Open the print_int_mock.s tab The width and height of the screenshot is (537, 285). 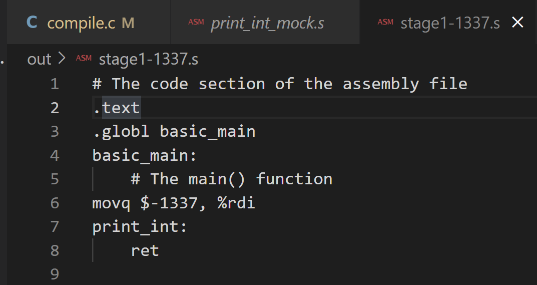click(x=267, y=23)
